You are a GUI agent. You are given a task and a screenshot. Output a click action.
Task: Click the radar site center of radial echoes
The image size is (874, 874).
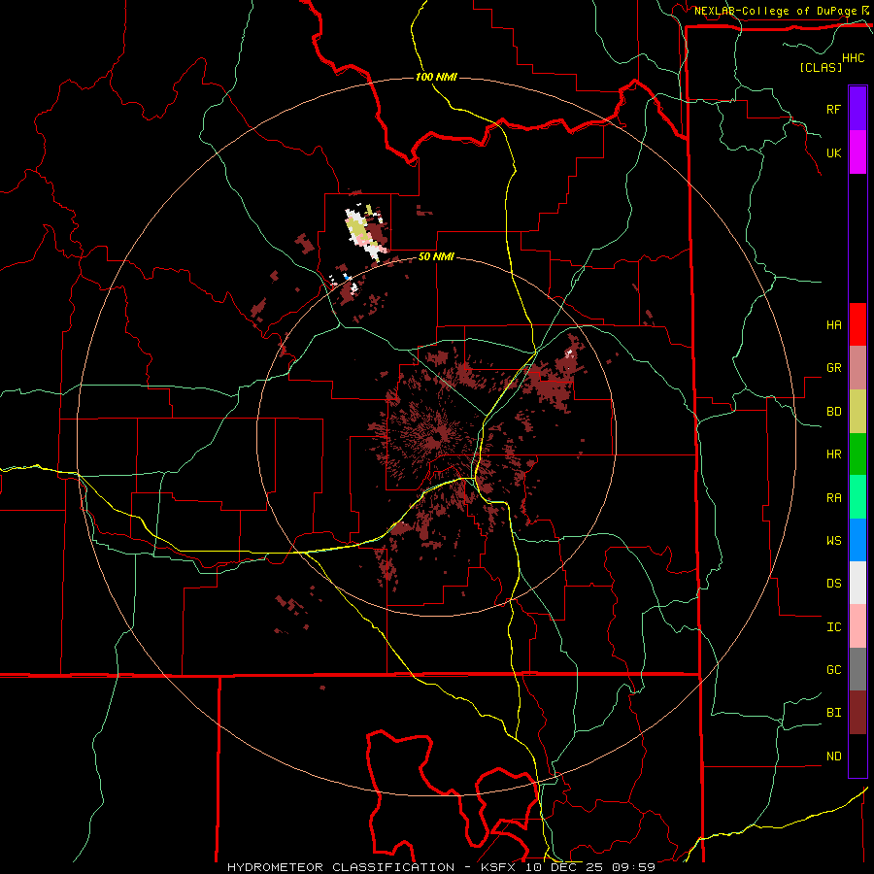coord(436,437)
